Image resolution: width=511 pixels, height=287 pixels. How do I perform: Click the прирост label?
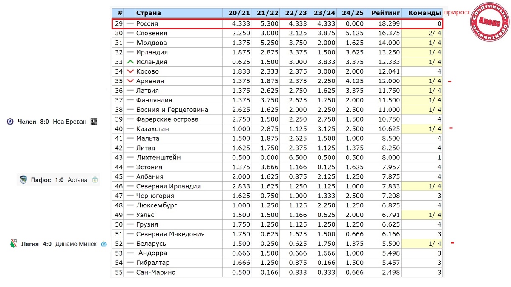pos(457,12)
